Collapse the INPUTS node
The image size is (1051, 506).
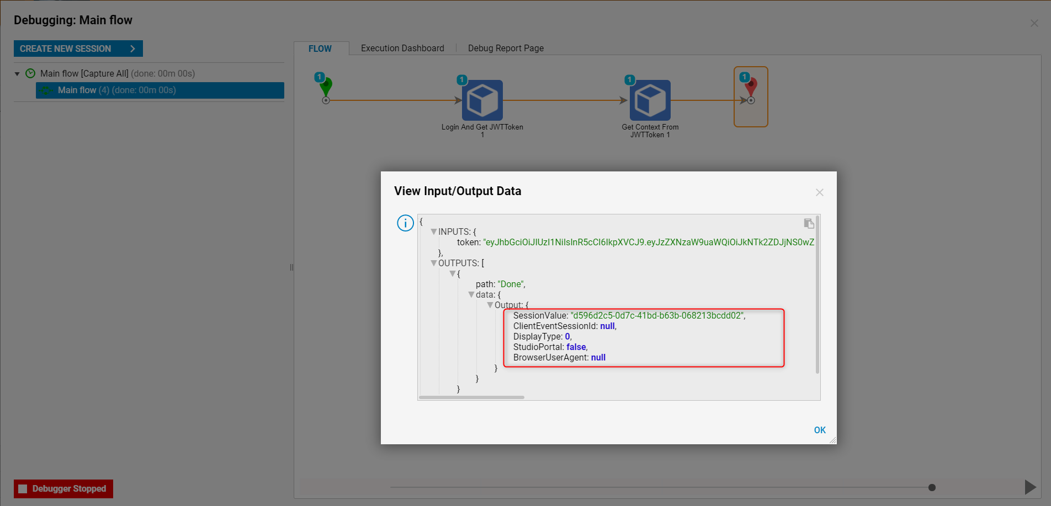[x=434, y=232]
